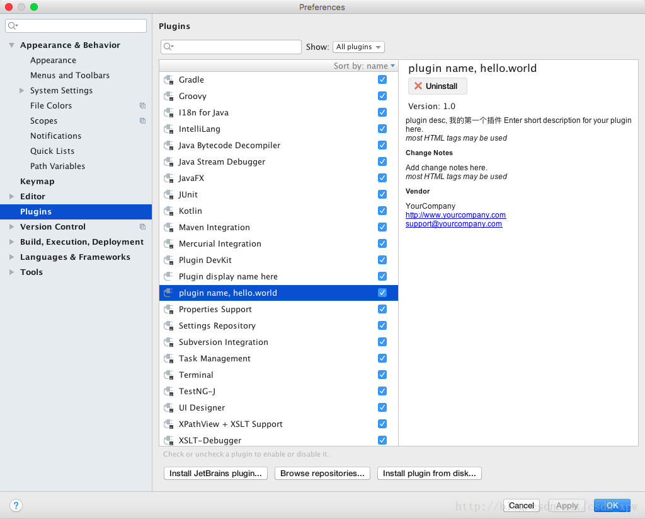Click the Properties Support plugin icon

tap(169, 310)
